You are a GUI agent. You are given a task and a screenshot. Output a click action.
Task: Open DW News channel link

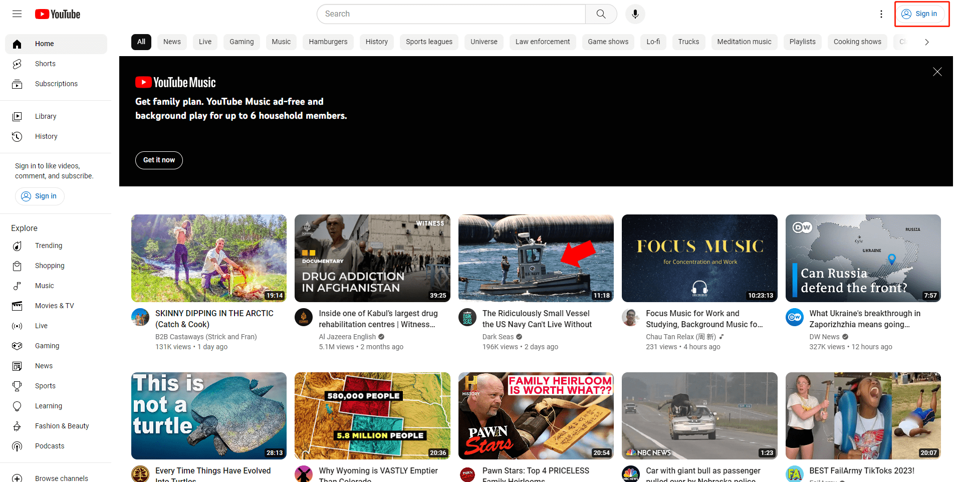point(824,337)
